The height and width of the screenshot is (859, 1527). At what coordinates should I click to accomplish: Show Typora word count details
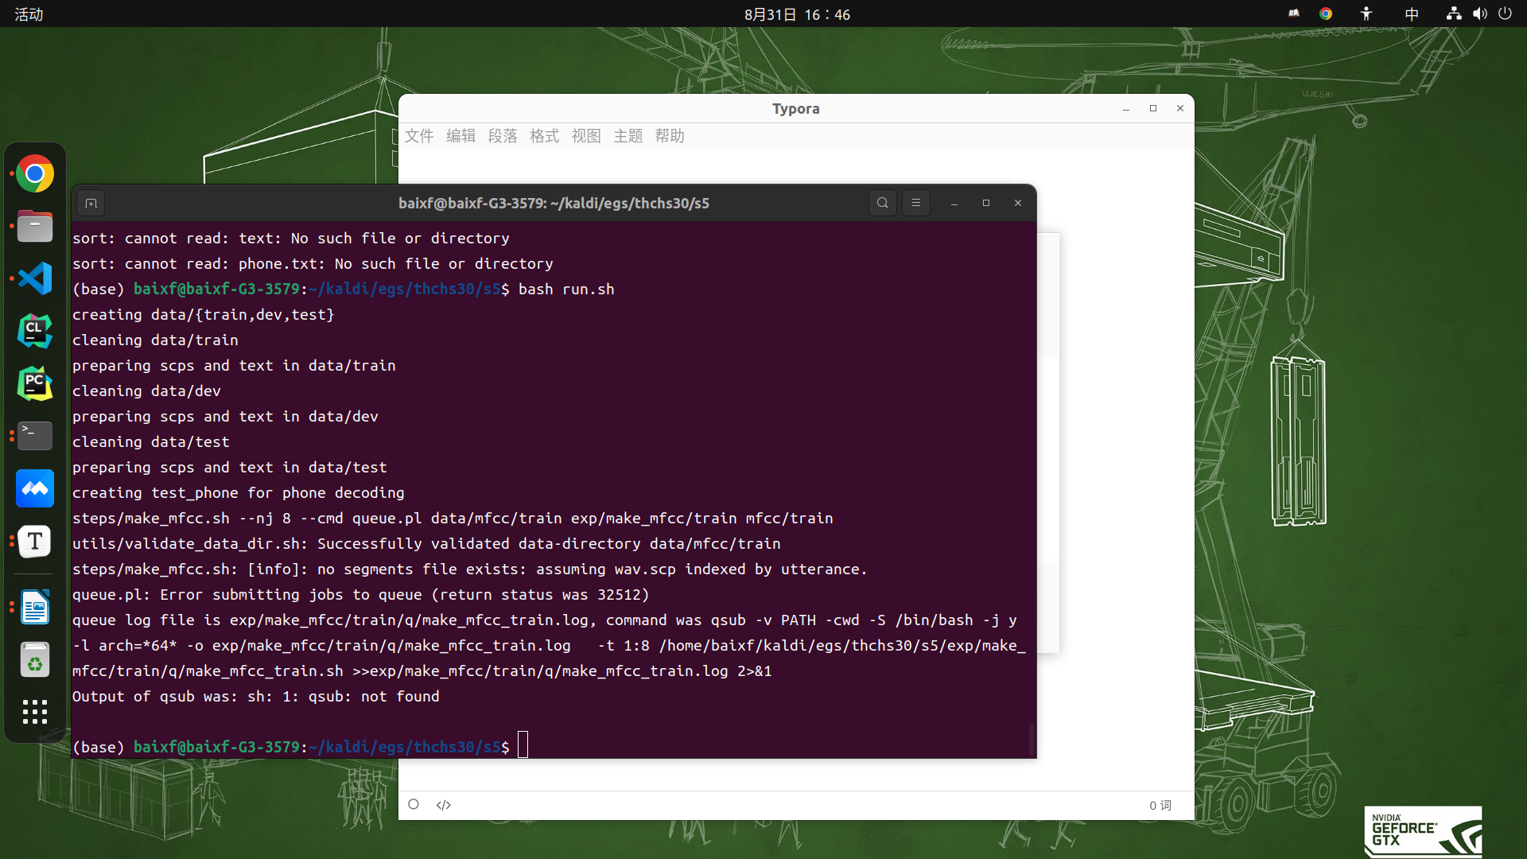1160,806
